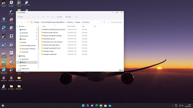
Task: Click the Cut scissors icon
Action: [29, 17]
